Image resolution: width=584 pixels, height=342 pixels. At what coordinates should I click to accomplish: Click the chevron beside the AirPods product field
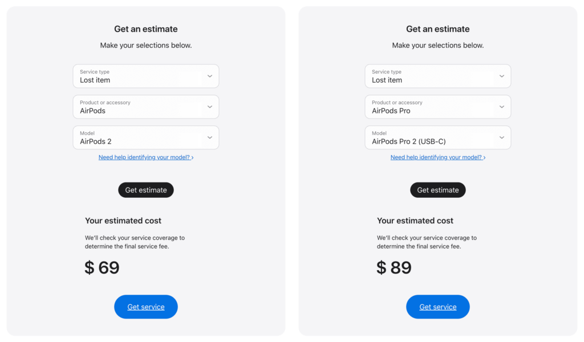[x=209, y=107]
